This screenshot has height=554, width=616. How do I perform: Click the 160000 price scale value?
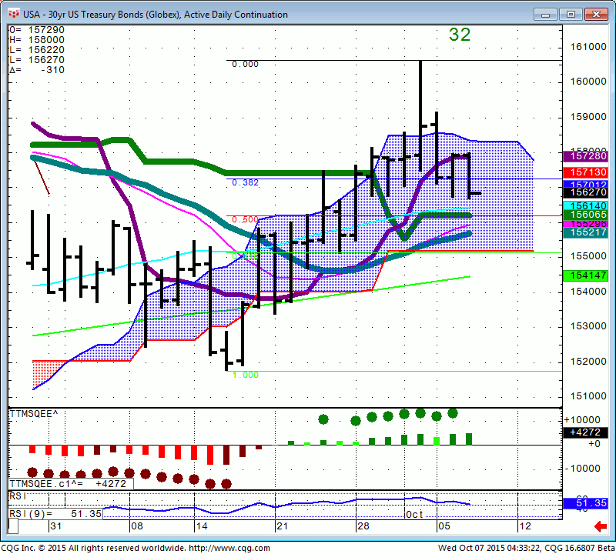click(x=588, y=82)
